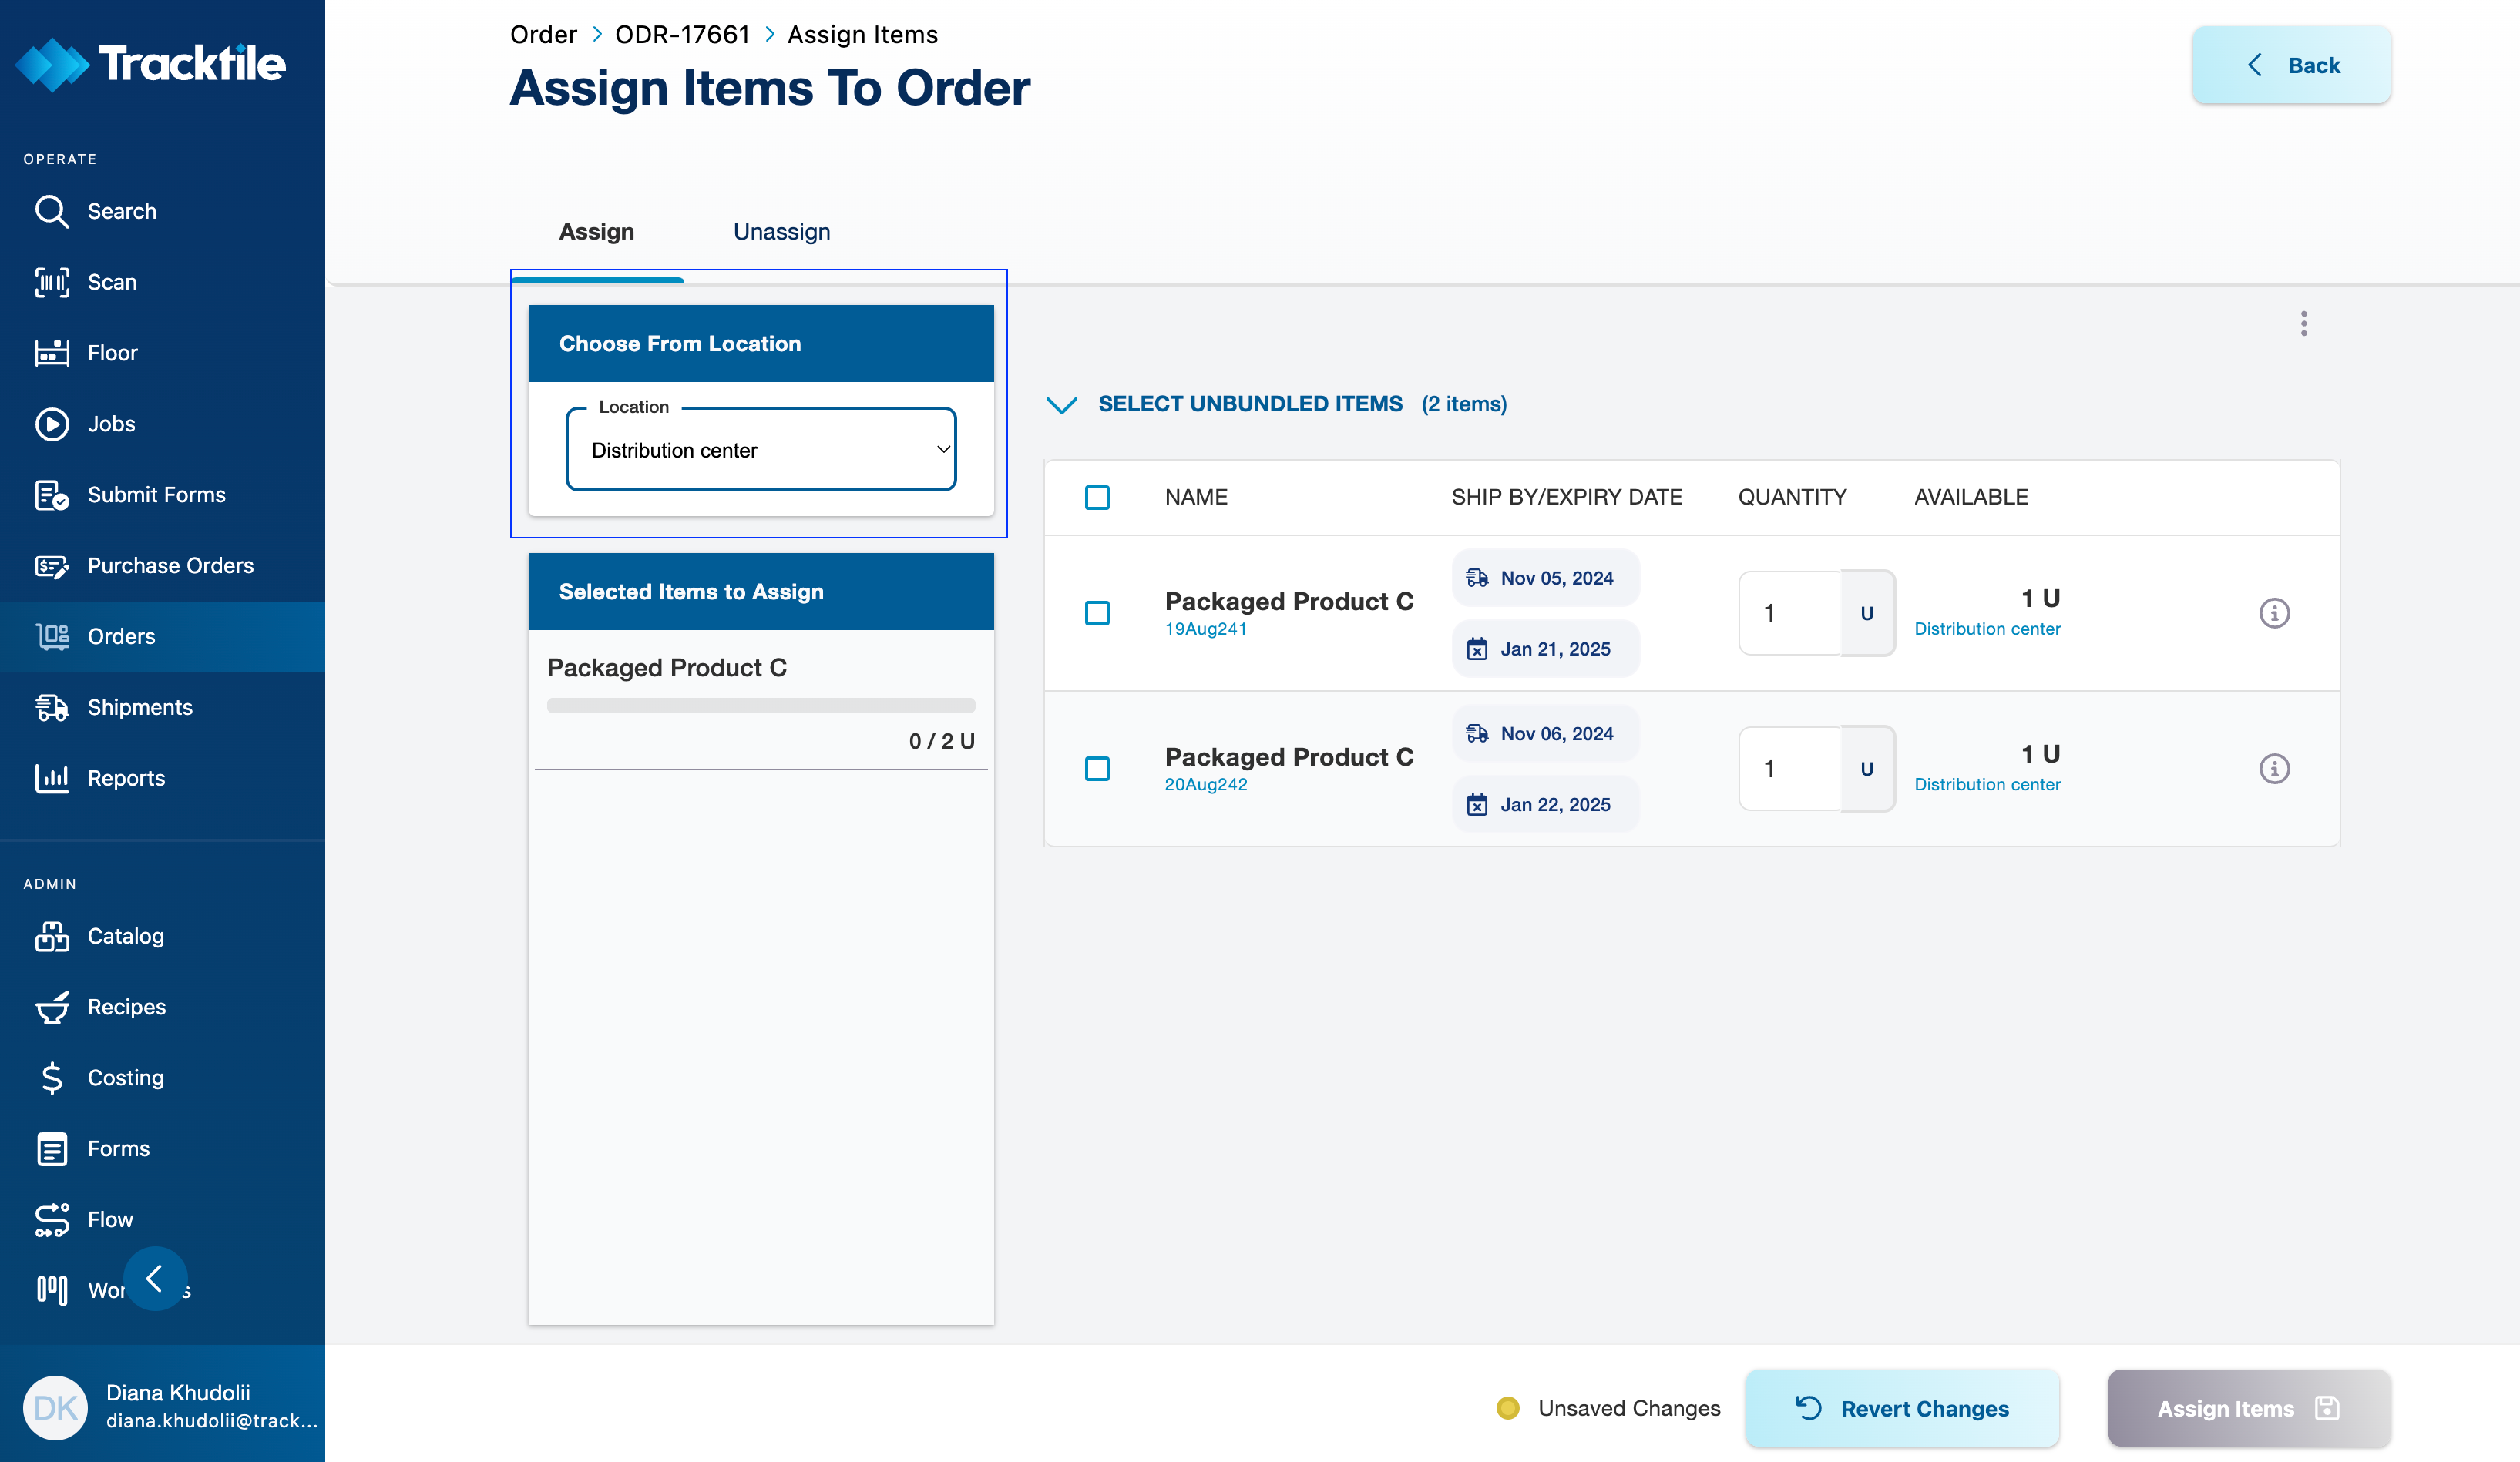
Task: Click info icon for 19Aug241 row
Action: tap(2274, 612)
